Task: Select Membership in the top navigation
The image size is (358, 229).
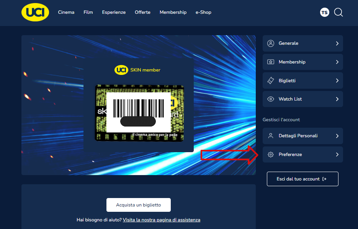Action: point(173,12)
